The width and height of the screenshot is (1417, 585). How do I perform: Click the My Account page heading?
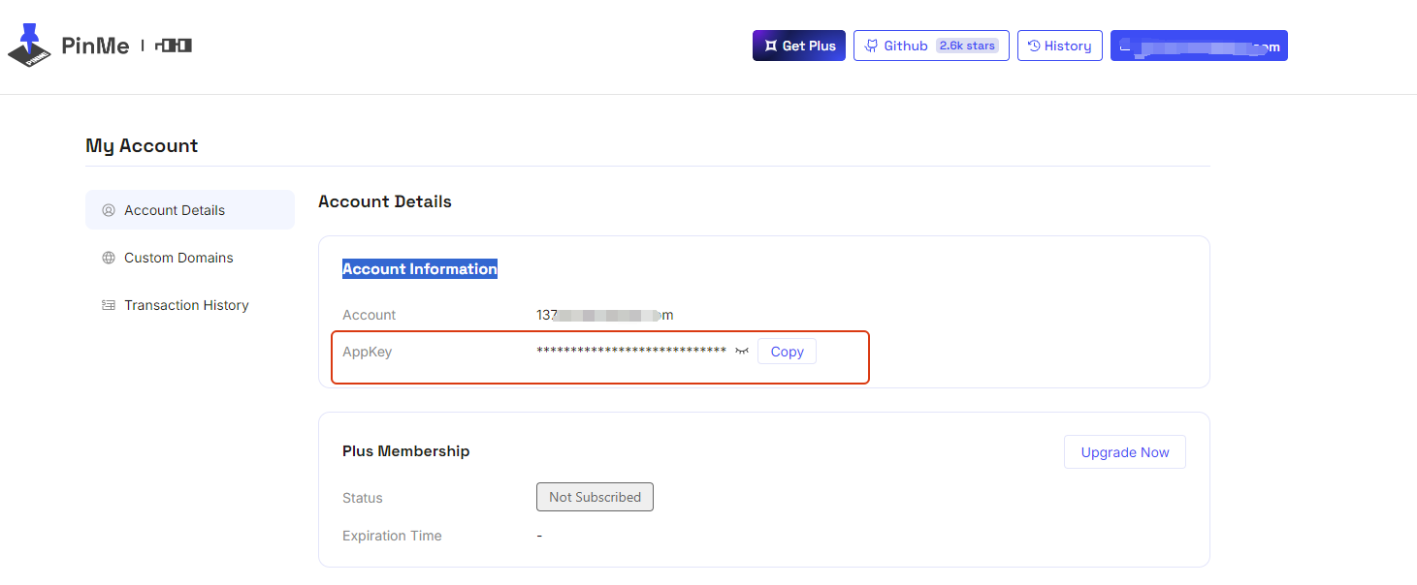coord(142,145)
